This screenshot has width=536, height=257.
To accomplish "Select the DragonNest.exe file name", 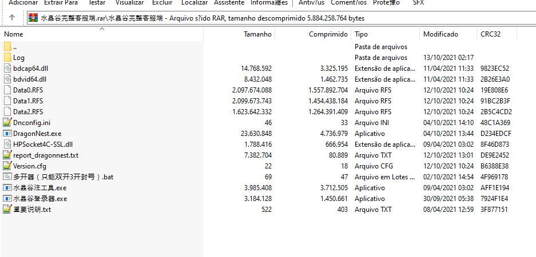I will (x=37, y=134).
